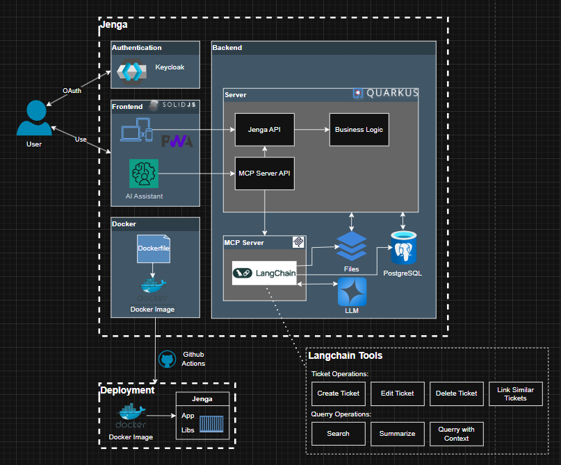
Task: Select the Dockerfile document icon
Action: click(154, 248)
